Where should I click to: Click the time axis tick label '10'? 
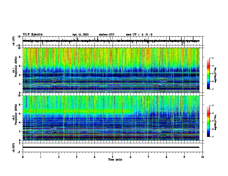click(202, 157)
